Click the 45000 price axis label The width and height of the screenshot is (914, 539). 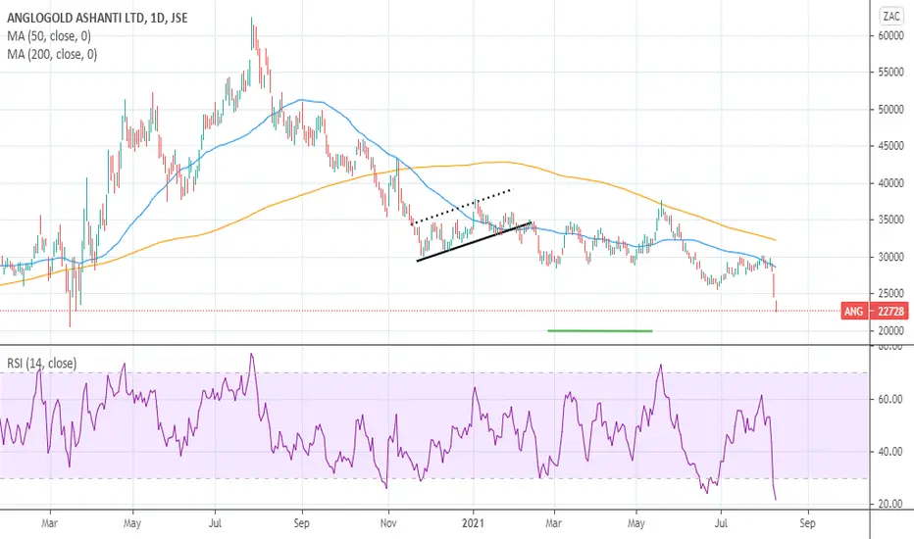click(x=890, y=146)
